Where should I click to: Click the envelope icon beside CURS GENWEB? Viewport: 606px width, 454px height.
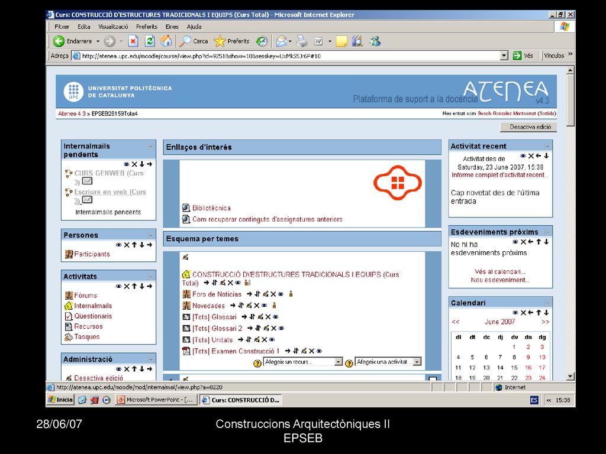(88, 181)
